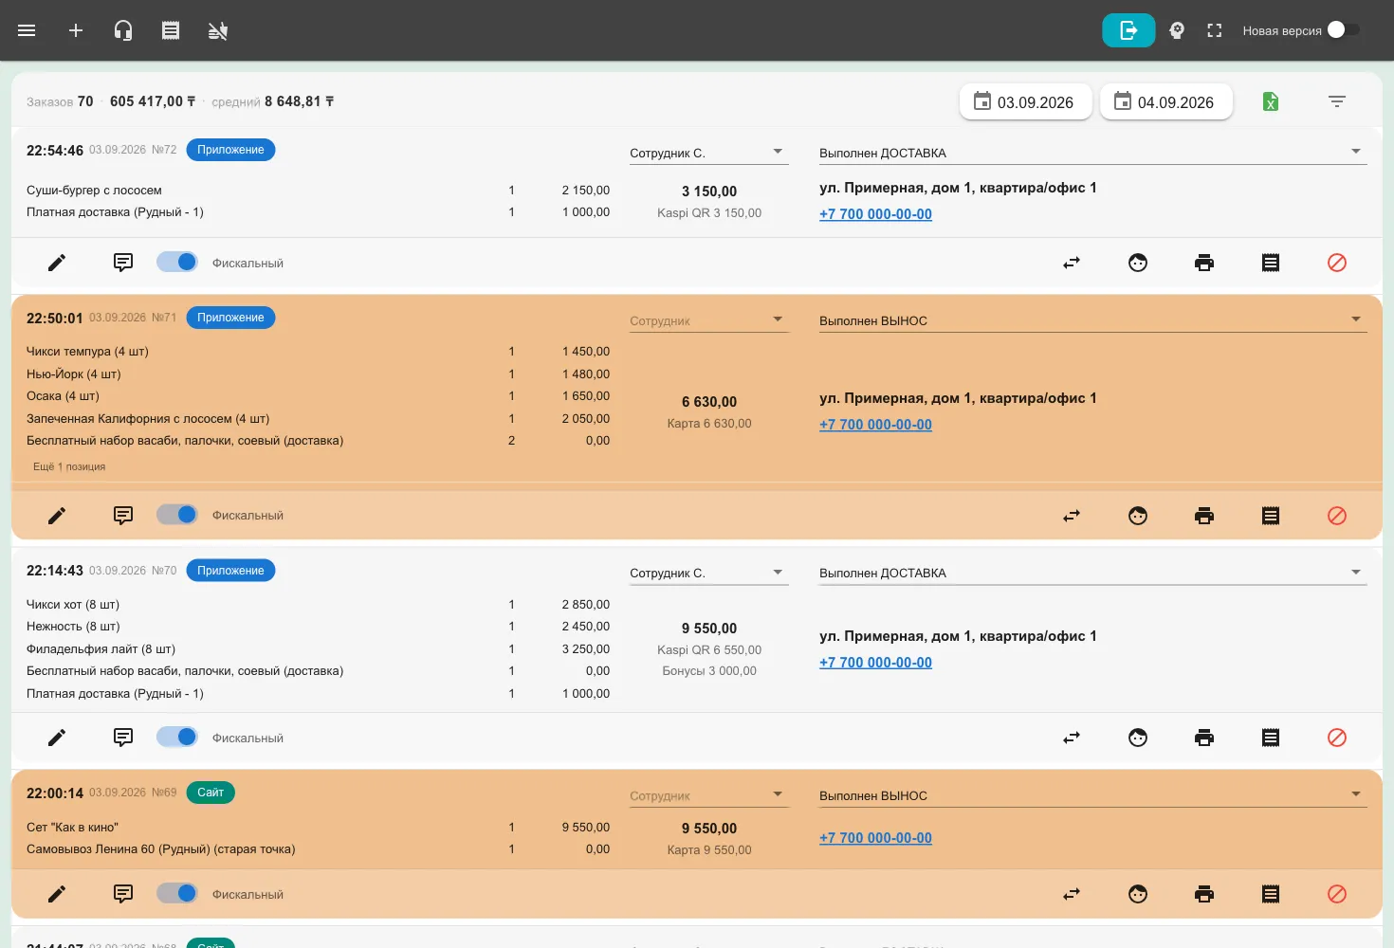Open end date picker 04.09.2026
This screenshot has width=1394, height=948.
pos(1166,101)
